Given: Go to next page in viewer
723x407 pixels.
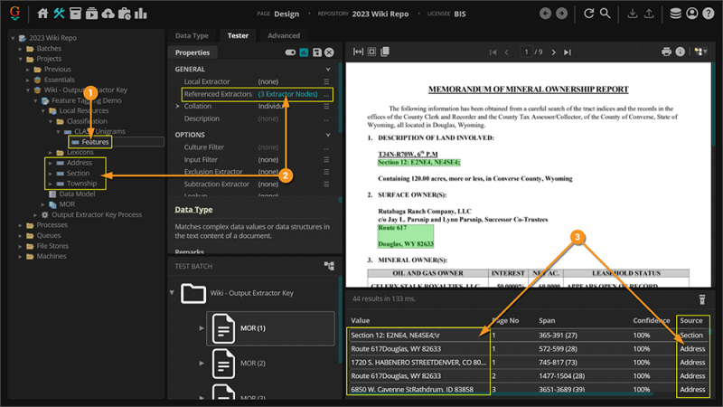Looking at the screenshot, I should tap(554, 52).
